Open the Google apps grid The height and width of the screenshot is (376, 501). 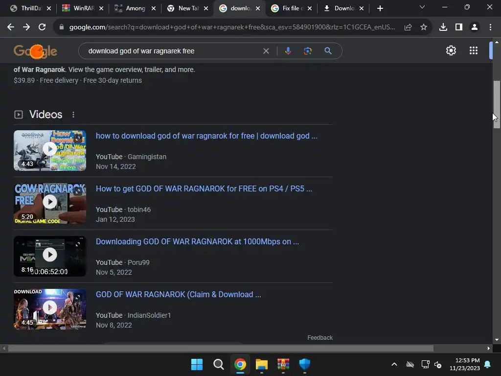pos(474,50)
